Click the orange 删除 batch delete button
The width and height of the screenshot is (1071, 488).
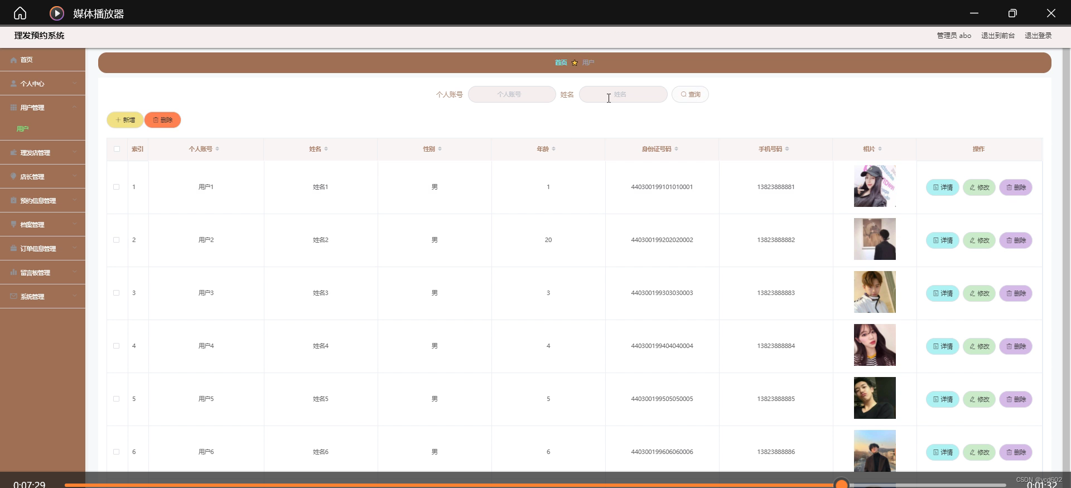coord(162,120)
